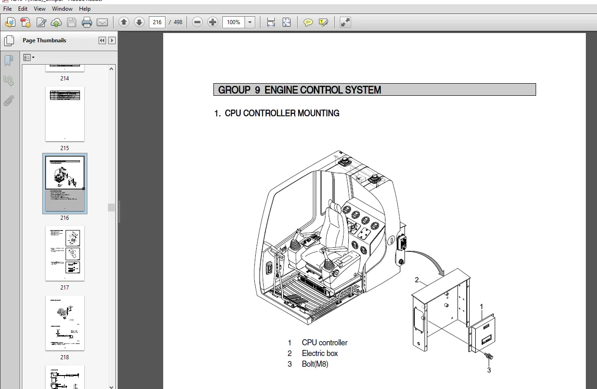The width and height of the screenshot is (597, 389).
Task: Click the Fit width scrolling icon
Action: pos(271,22)
